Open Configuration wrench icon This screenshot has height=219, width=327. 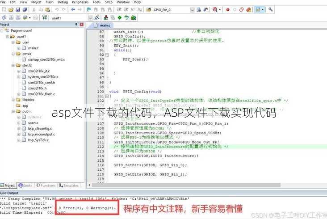(270, 9)
